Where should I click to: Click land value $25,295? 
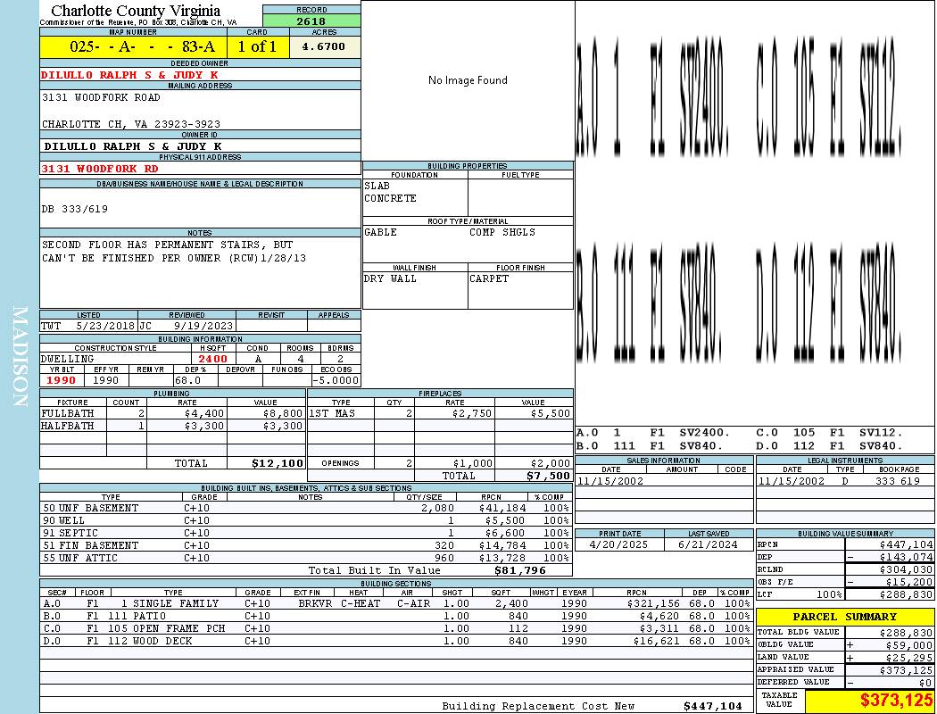coord(909,658)
